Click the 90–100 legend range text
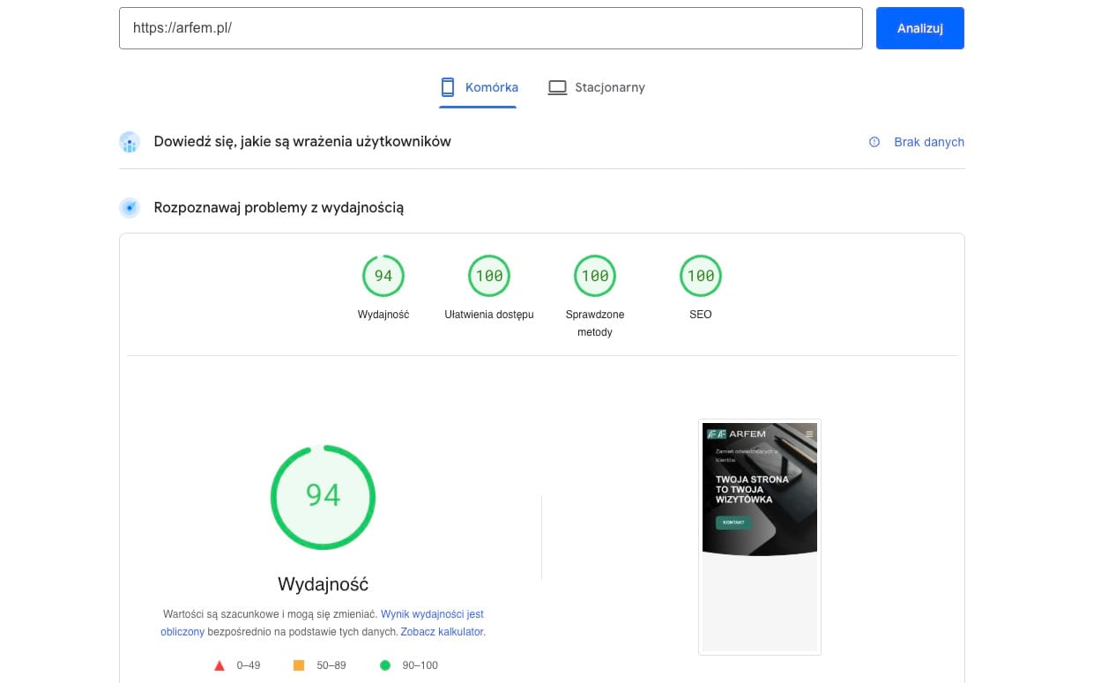This screenshot has height=683, width=1116. (420, 665)
